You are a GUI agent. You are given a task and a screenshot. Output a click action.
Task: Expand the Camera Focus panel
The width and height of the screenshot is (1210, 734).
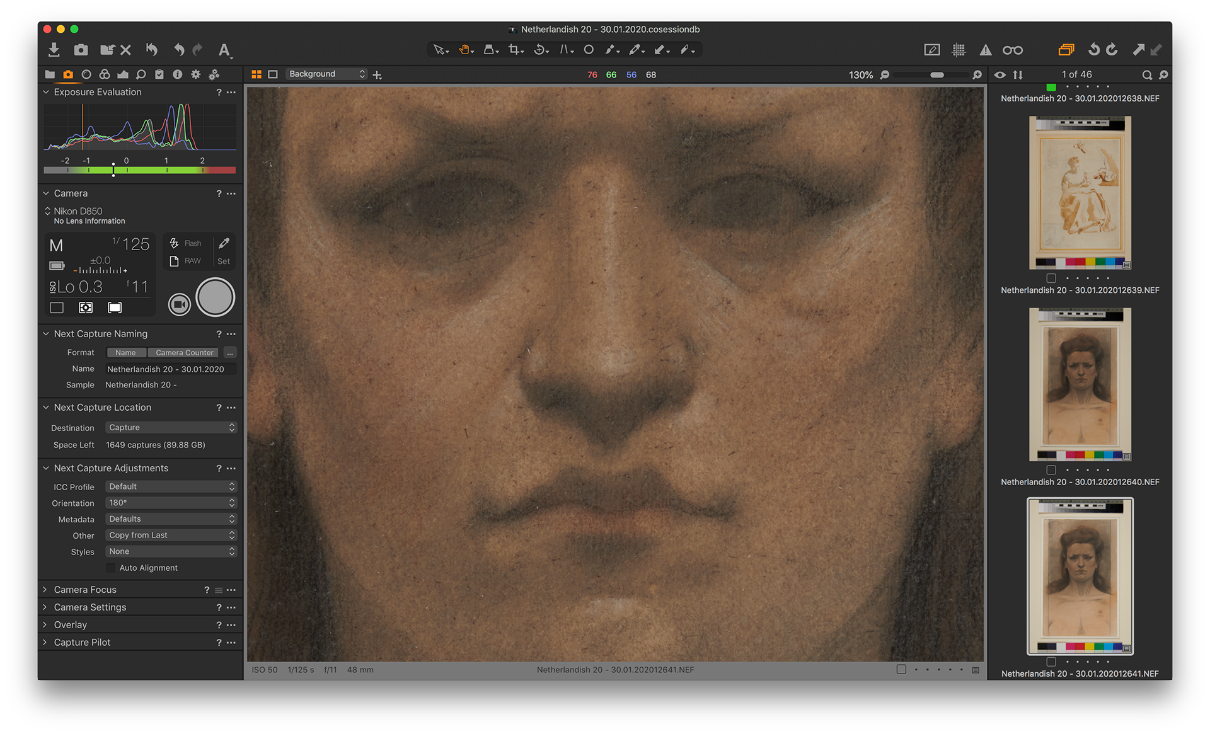pyautogui.click(x=45, y=590)
